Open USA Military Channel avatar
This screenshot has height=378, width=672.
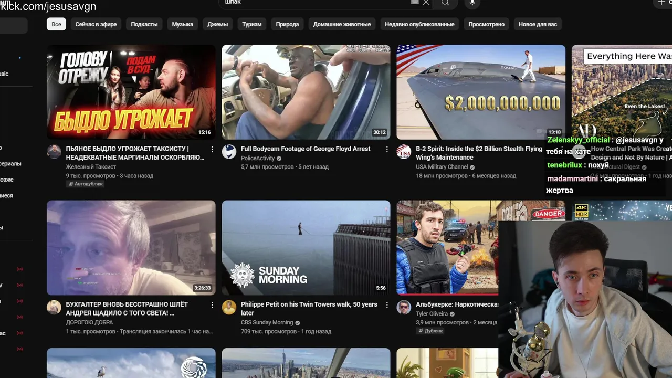404,152
